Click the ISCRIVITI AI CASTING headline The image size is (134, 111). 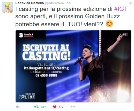pyautogui.click(x=46, y=52)
